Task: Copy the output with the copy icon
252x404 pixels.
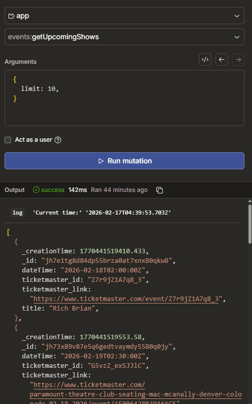Action: point(159,190)
